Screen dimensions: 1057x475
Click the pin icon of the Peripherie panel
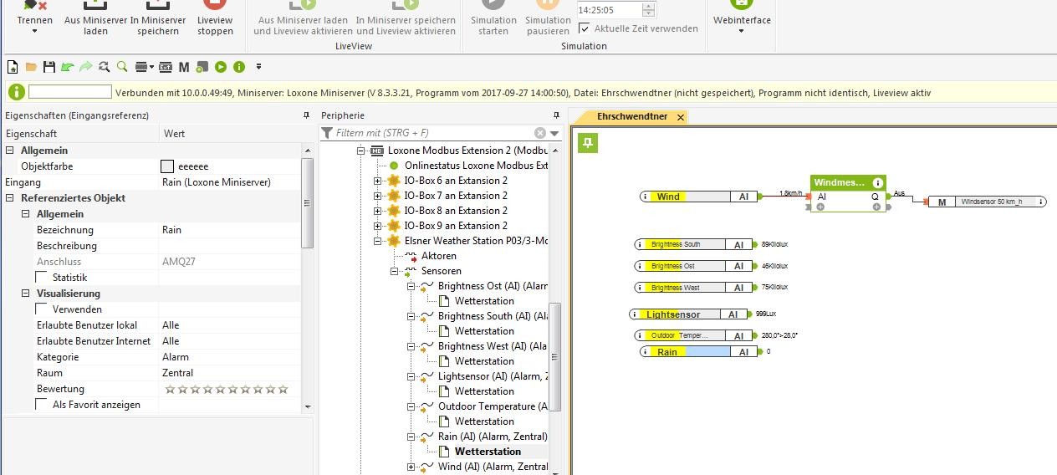(x=556, y=115)
